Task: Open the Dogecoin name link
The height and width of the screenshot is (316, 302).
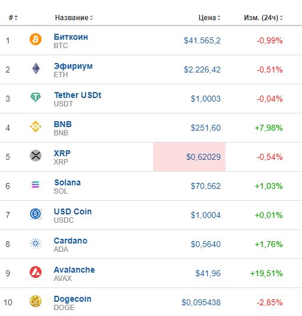Action: click(x=72, y=299)
